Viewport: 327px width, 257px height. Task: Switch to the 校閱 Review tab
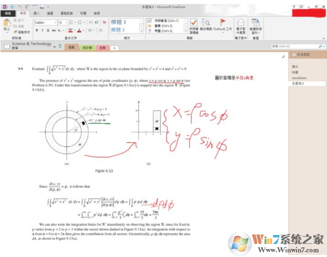click(x=83, y=13)
